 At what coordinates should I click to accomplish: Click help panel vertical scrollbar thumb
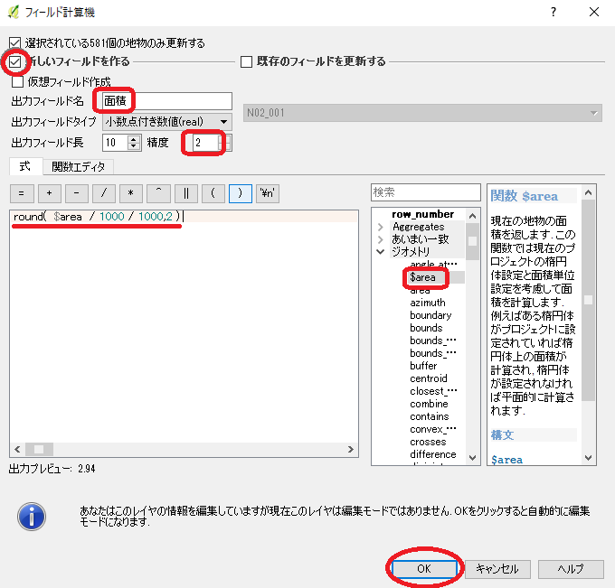point(589,300)
